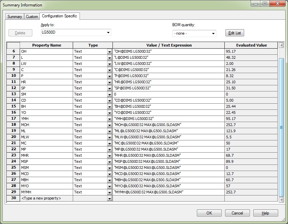
Task: Click scrollbar down arrow of property table
Action: pyautogui.click(x=281, y=200)
